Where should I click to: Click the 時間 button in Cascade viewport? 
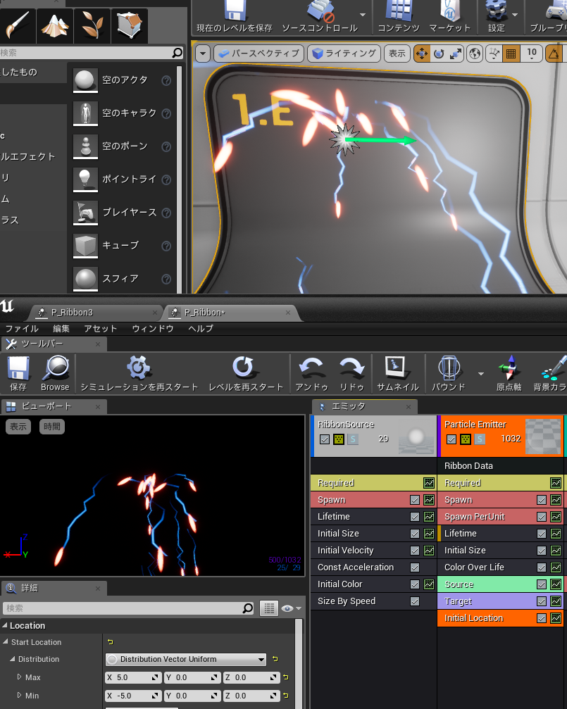tap(52, 427)
